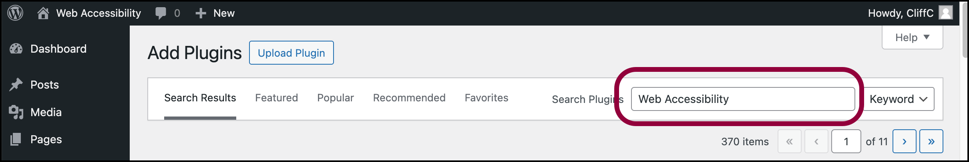Switch to the Popular tab

coord(336,98)
